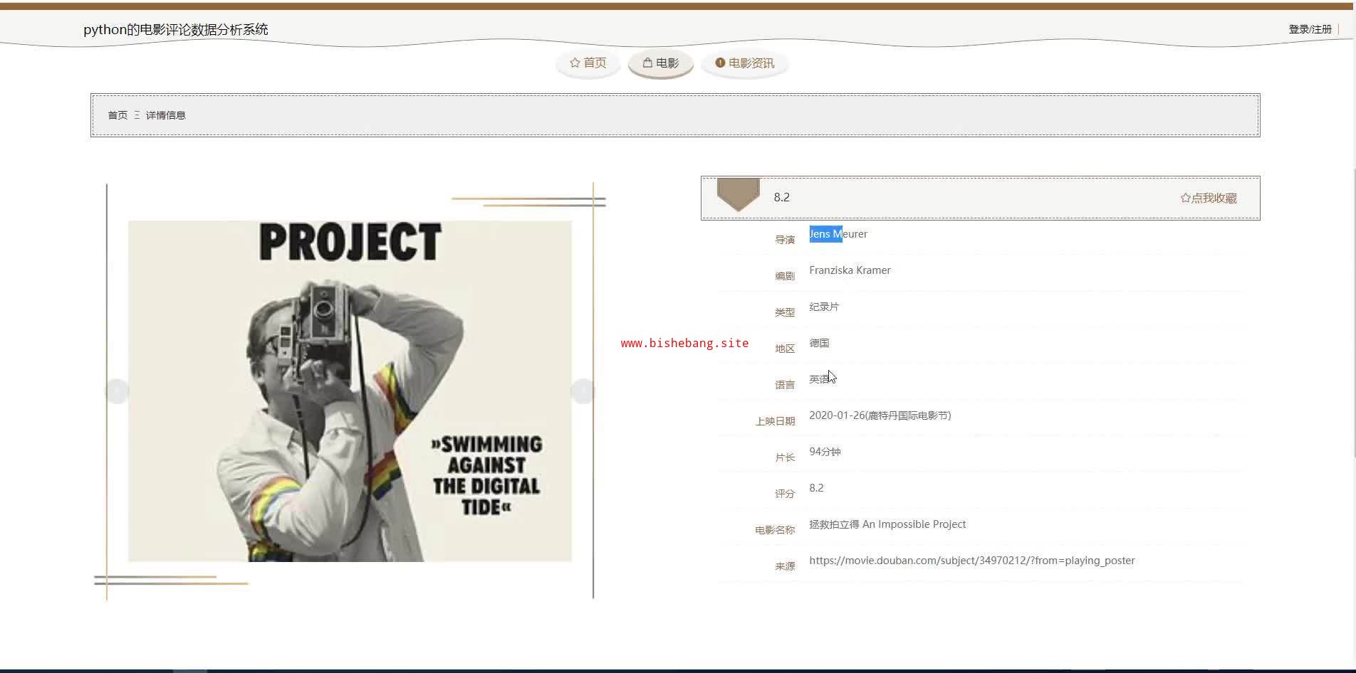
Task: Click the genre value 纪录片
Action: coord(824,307)
